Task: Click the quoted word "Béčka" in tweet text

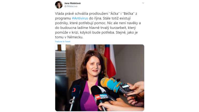Action: (128, 13)
